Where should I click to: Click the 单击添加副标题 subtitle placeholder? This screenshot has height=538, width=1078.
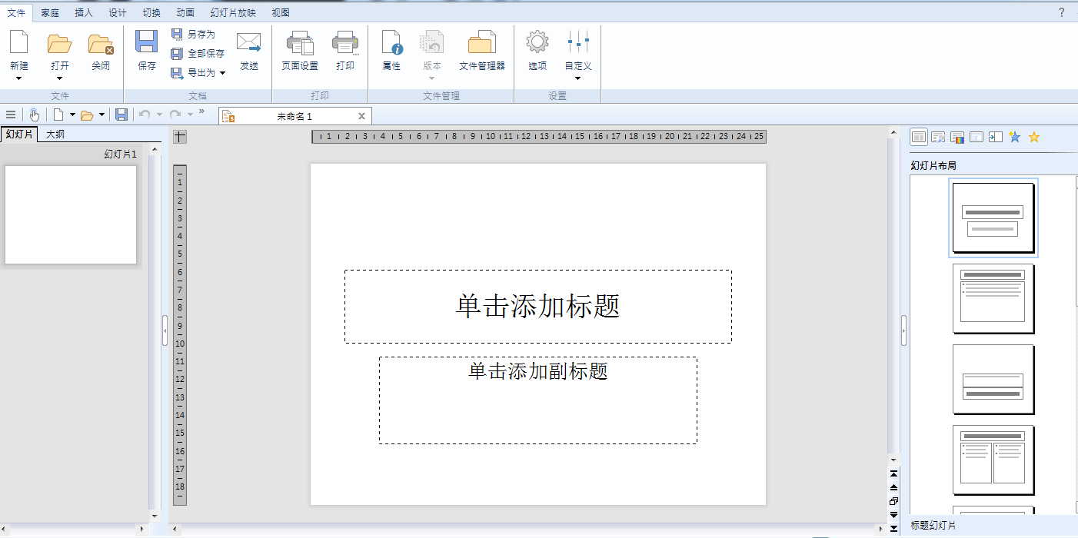(x=538, y=400)
